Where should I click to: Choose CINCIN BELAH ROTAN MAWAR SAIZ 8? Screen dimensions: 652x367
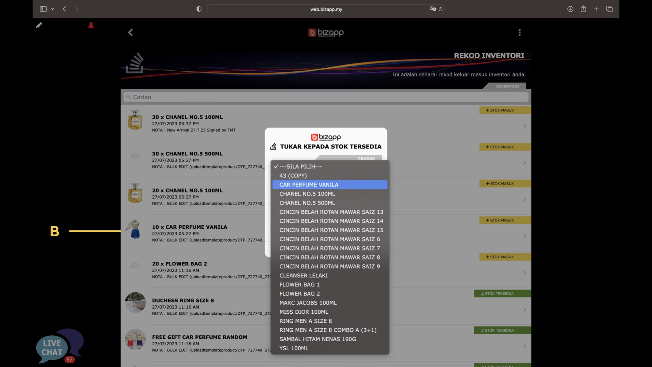(x=330, y=257)
